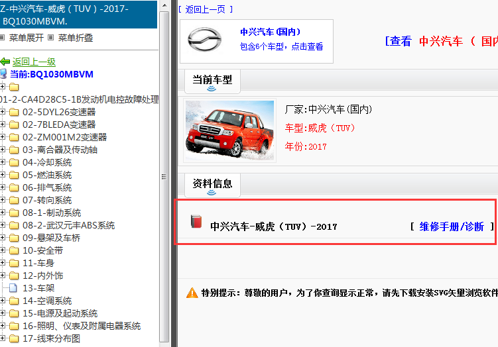Screen dimensions: 498x347
Task: Select the 04-冷却系统 item
Action: click(47, 162)
